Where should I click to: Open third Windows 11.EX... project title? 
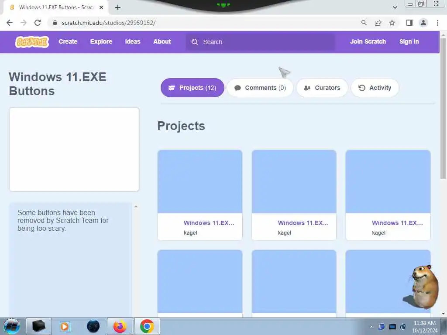tap(397, 223)
